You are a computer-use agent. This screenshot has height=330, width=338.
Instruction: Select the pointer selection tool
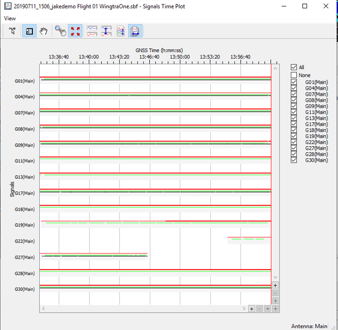(x=13, y=31)
